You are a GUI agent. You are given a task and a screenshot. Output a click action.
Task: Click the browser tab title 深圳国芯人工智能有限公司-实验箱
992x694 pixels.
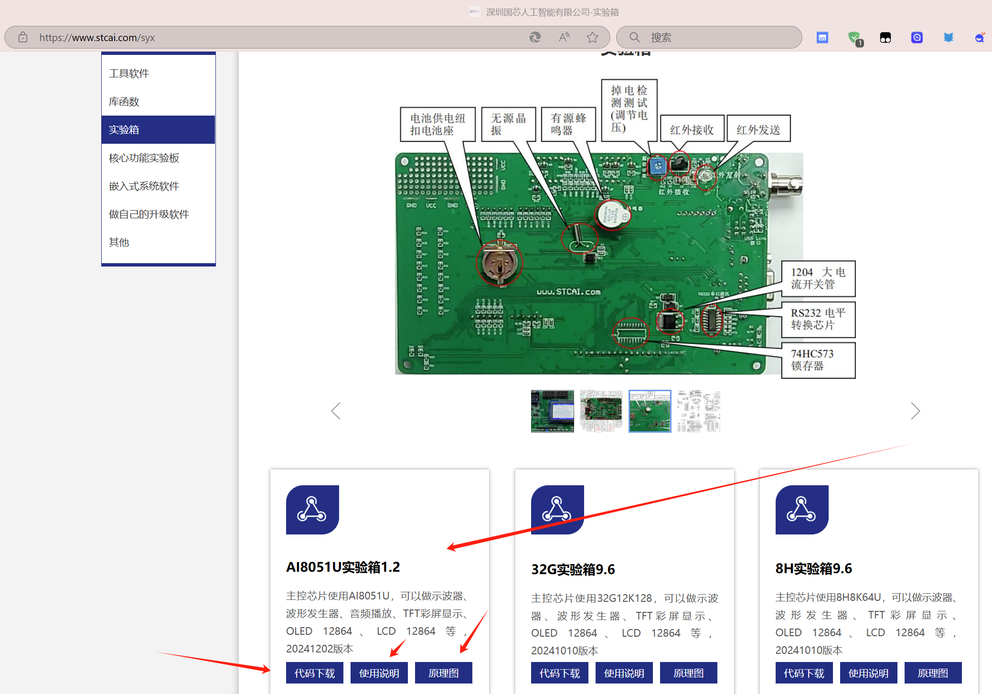552,12
